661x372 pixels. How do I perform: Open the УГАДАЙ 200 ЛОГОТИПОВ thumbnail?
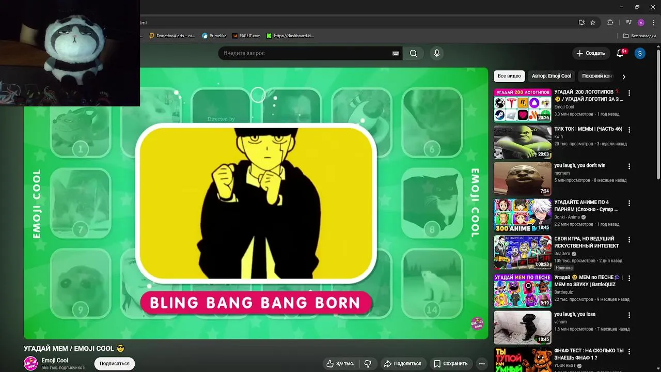(x=523, y=105)
